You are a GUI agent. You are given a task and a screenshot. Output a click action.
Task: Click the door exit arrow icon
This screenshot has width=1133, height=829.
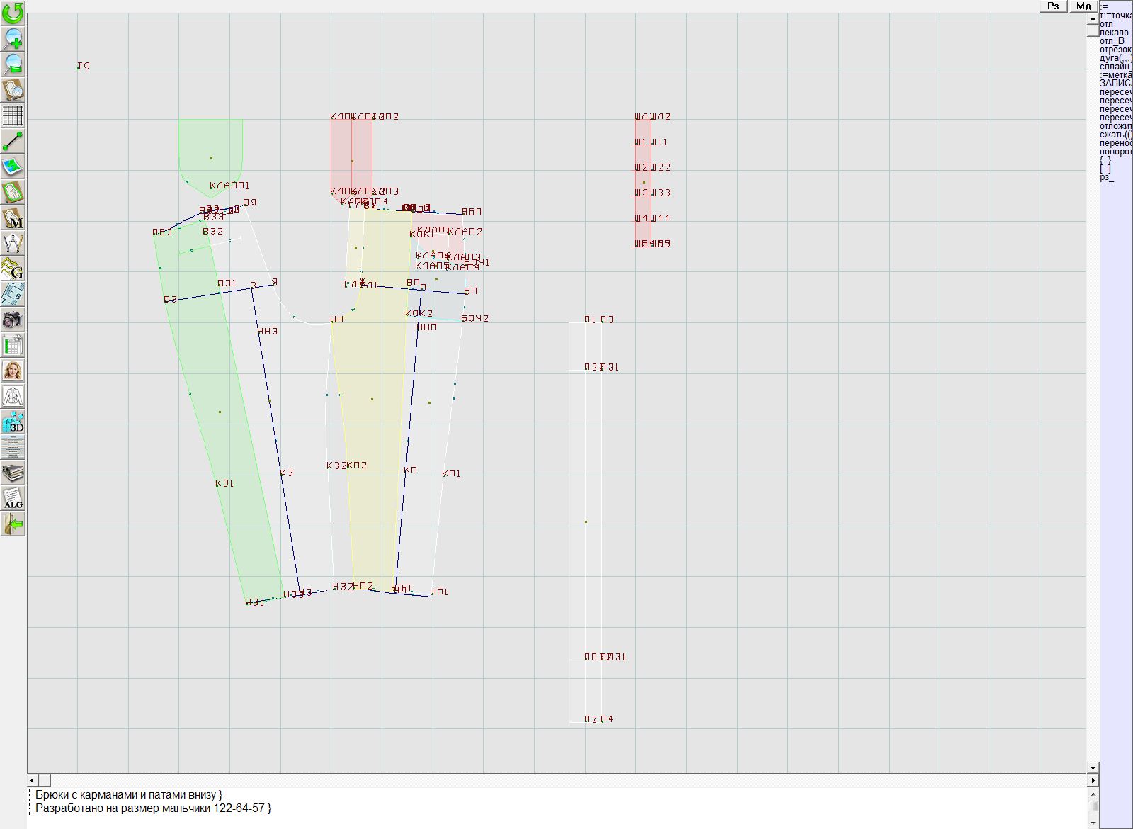click(13, 524)
